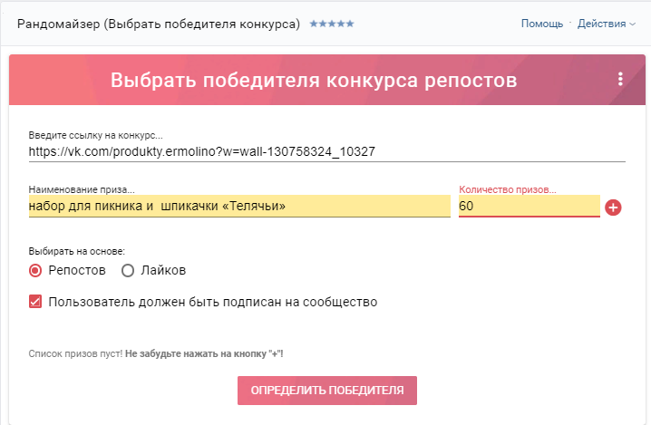Select the Репостов radio button
Screen dimensions: 651x425
[35, 271]
